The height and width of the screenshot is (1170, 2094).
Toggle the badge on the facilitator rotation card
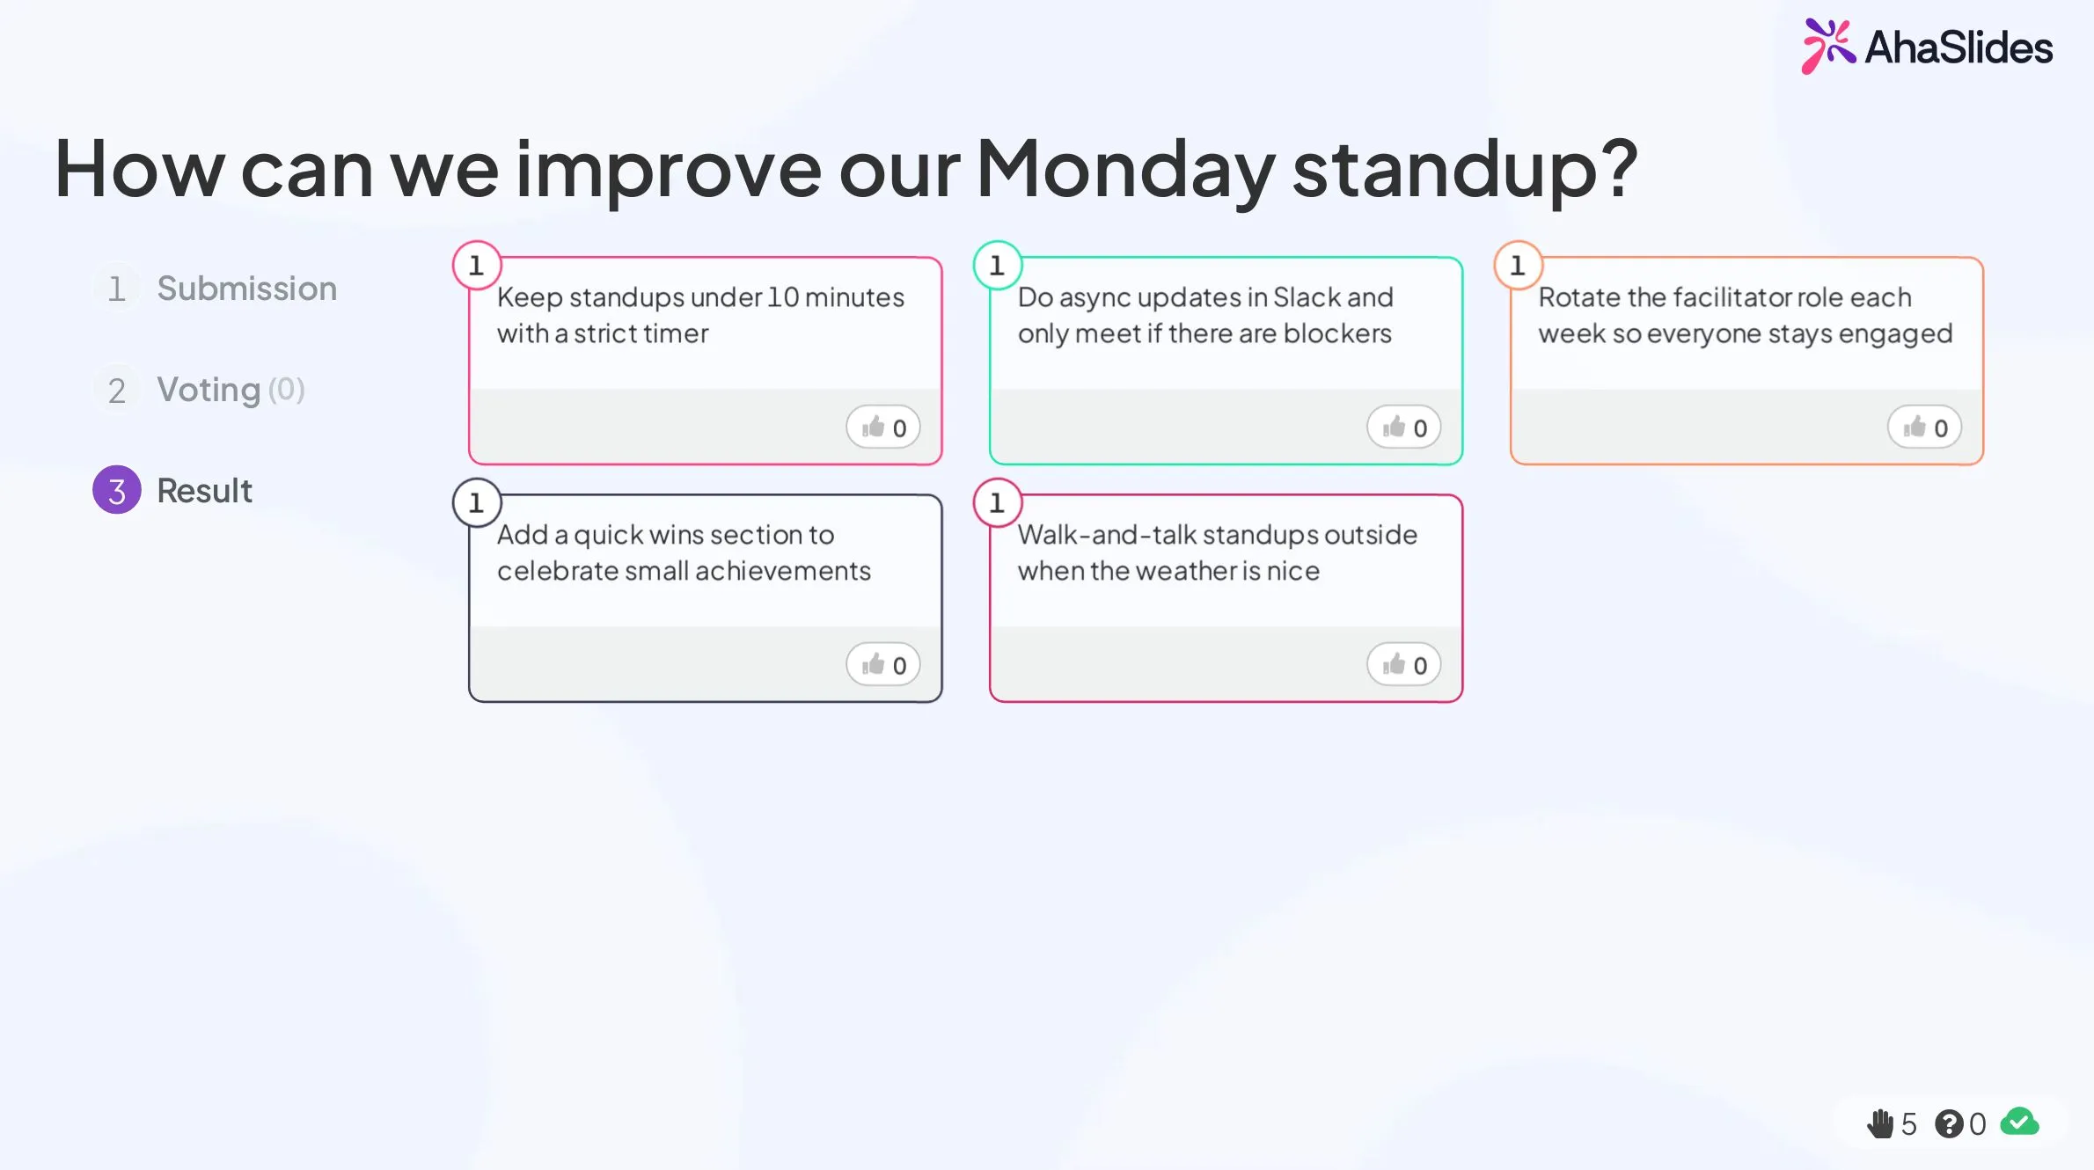[1517, 265]
